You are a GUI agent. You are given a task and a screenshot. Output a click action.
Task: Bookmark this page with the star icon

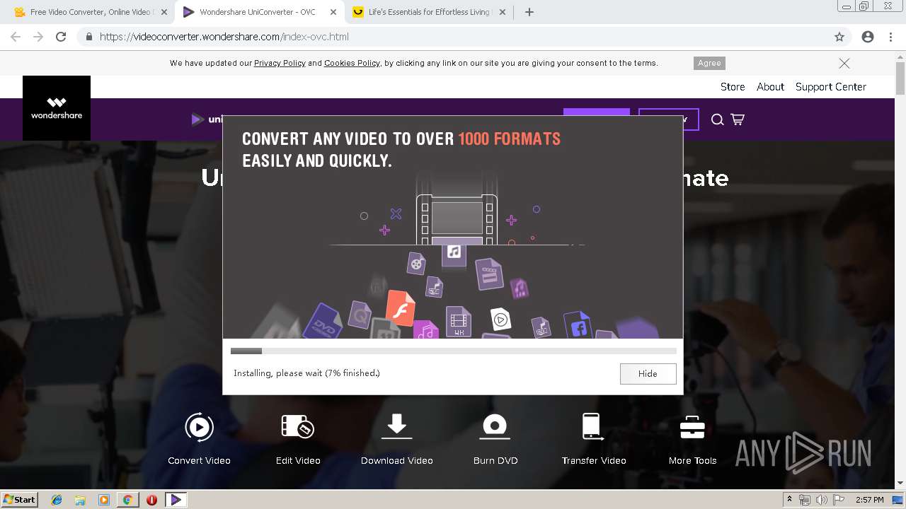pos(839,37)
